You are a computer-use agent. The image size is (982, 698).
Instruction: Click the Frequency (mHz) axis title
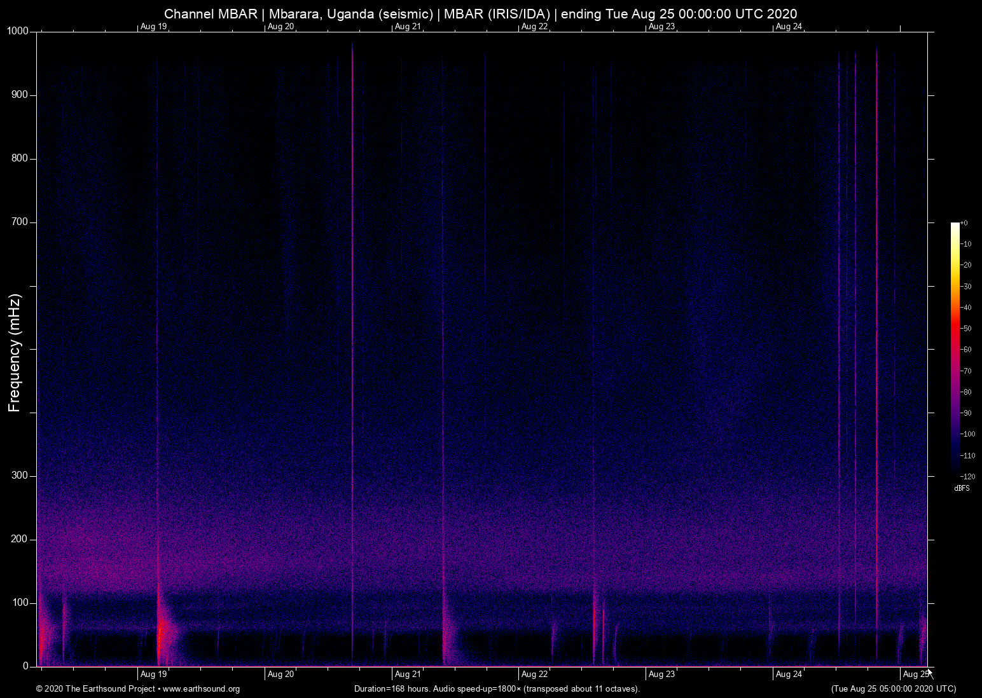point(15,353)
